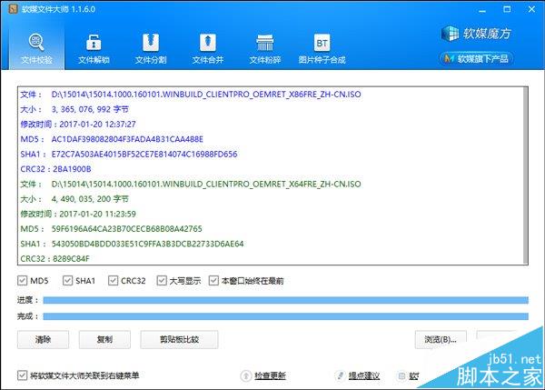Click the 提点建议 pencil icon
This screenshot has width=545, height=390.
(341, 375)
